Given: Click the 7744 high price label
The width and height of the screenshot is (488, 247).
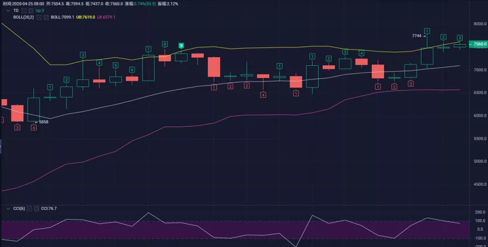Looking at the screenshot, I should tap(417, 36).
